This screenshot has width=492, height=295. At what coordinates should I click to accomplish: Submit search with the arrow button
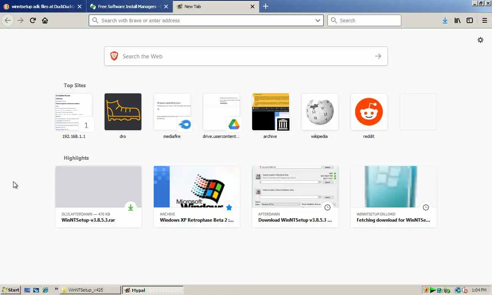coord(378,56)
